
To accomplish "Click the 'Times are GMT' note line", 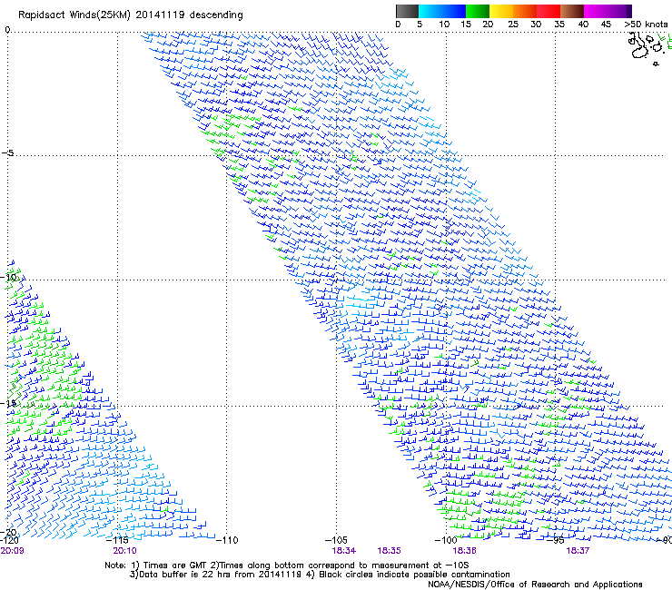I will (x=287, y=565).
